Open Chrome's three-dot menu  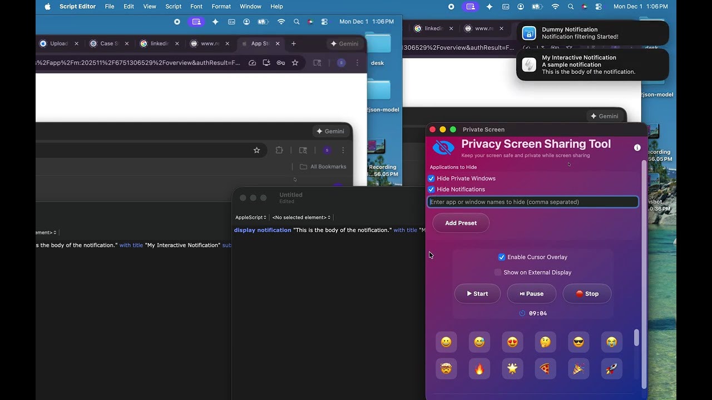click(x=357, y=62)
